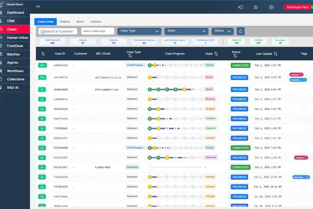313x209 pixels.
Task: Open Collections in the sidebar menu
Action: (x=15, y=79)
